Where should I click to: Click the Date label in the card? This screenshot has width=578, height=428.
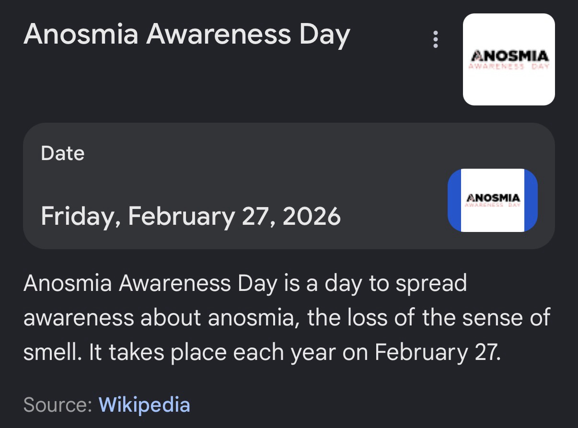(63, 153)
